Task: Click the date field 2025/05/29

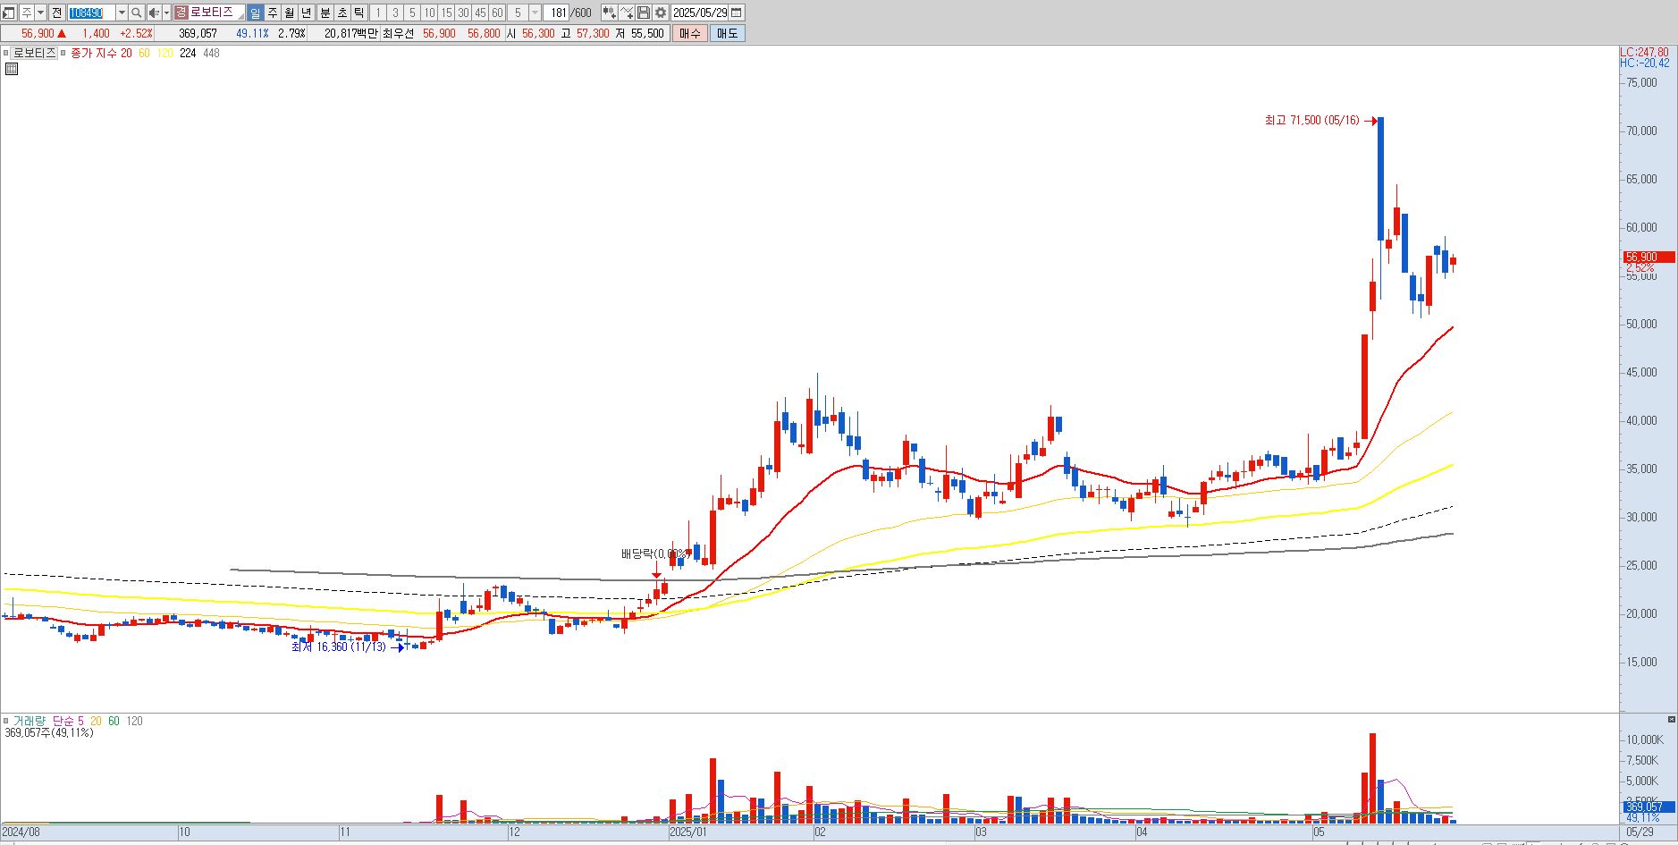Action: 700,13
